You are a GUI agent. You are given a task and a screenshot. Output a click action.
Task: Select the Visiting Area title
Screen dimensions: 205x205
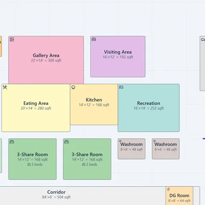pos(118,52)
